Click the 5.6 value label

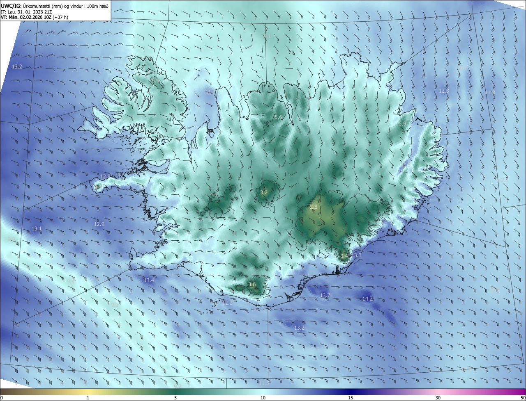coord(278,117)
